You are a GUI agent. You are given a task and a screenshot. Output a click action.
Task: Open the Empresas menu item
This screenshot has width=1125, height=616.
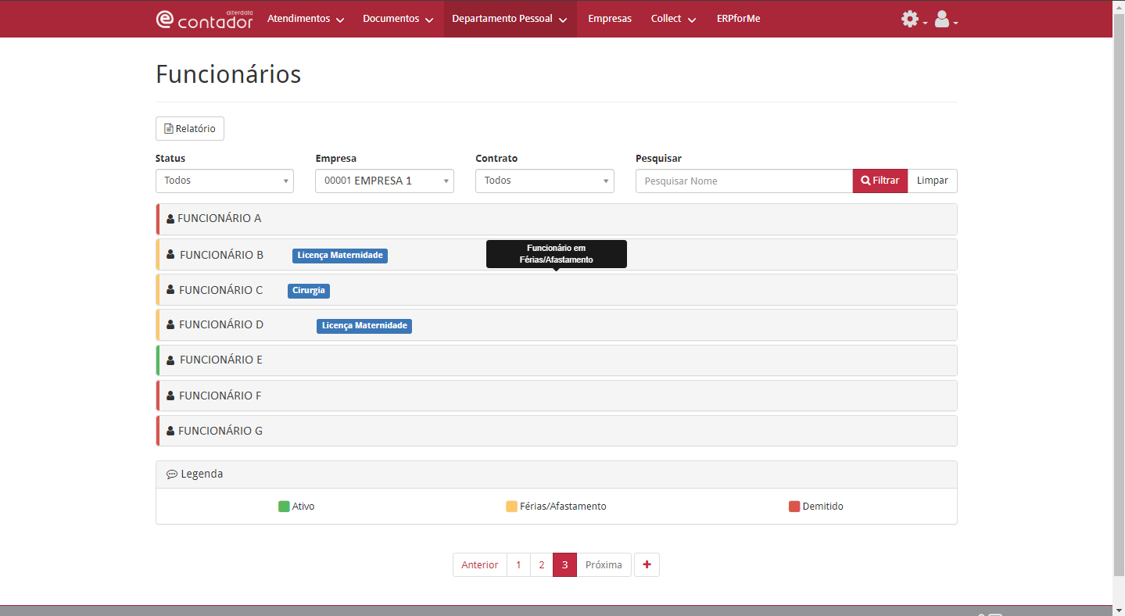click(609, 19)
